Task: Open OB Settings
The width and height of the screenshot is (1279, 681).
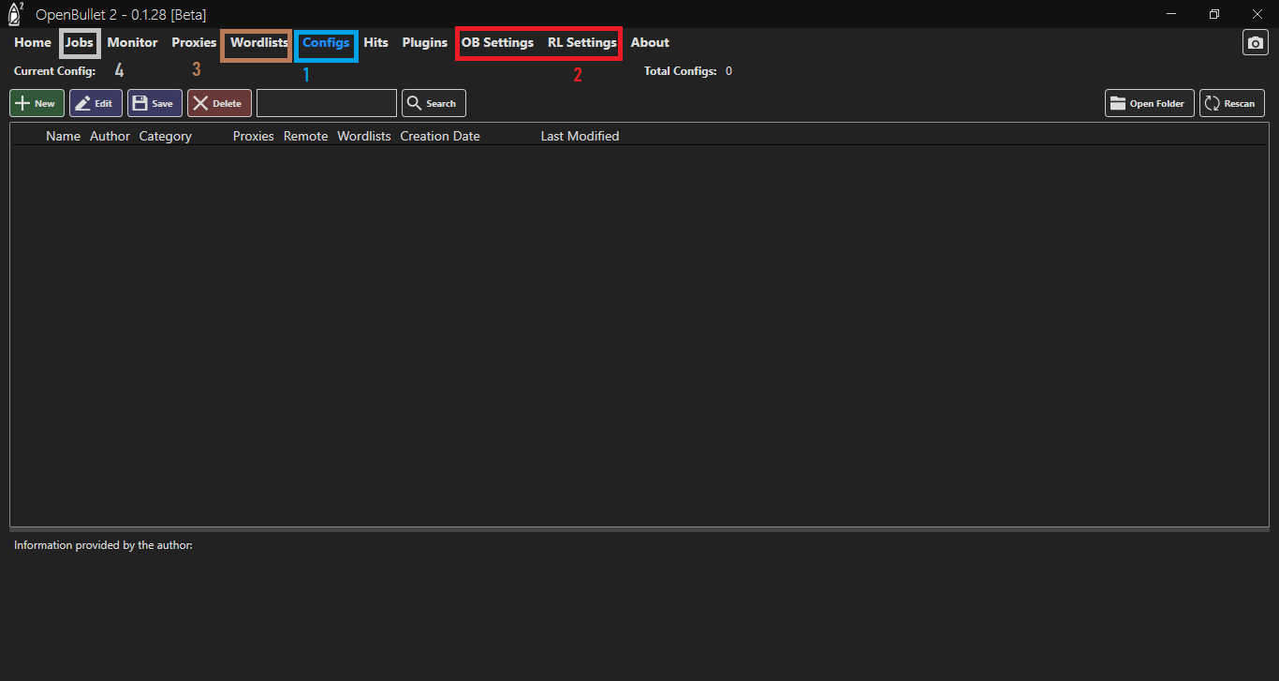Action: (497, 42)
